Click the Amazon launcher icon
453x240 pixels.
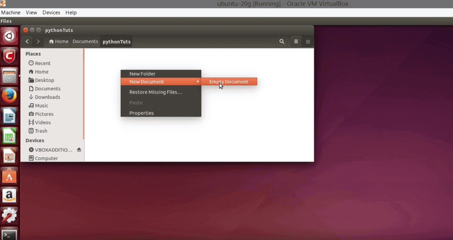point(9,195)
